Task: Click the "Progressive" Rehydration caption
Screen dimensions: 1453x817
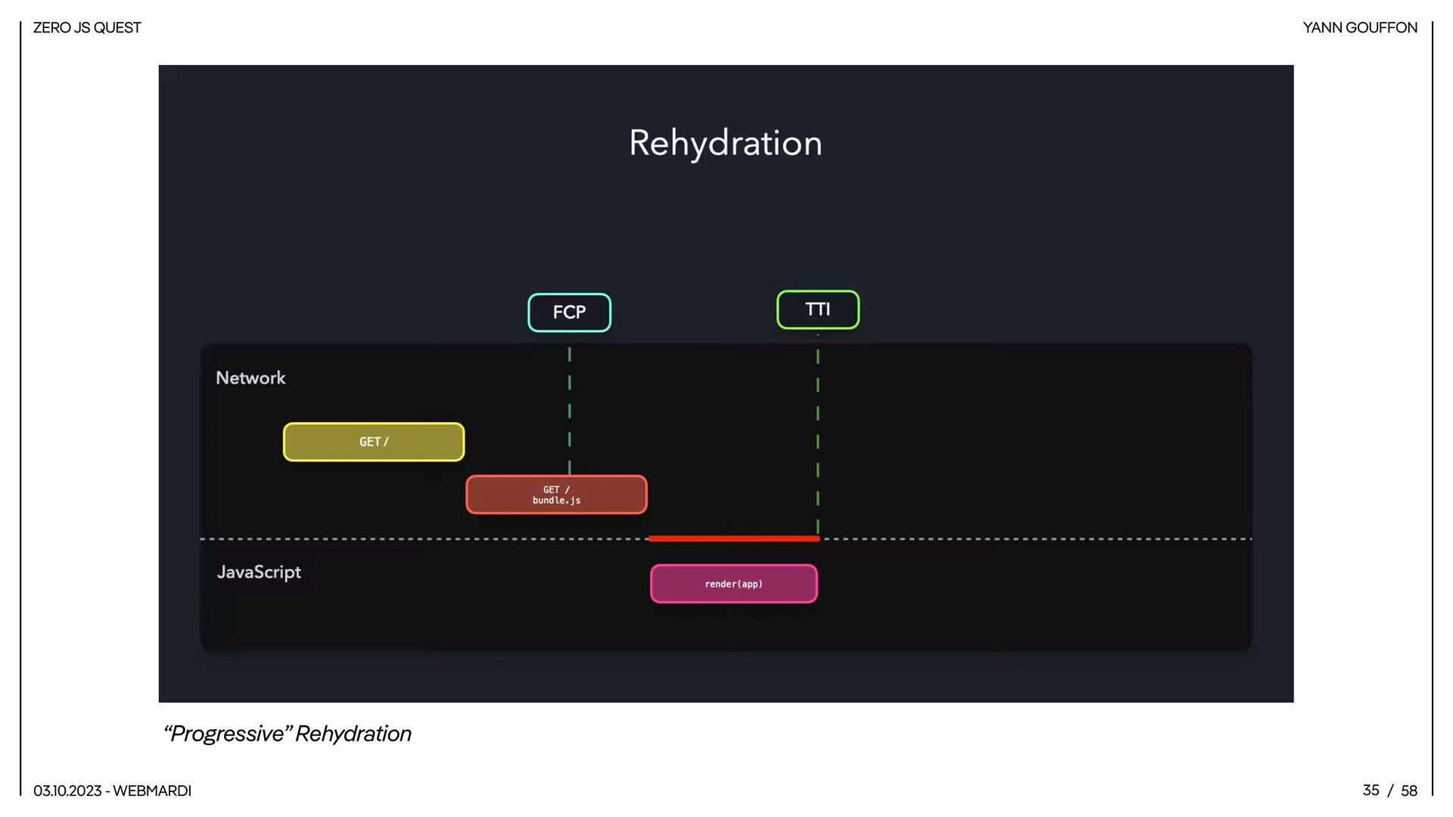Action: [287, 733]
